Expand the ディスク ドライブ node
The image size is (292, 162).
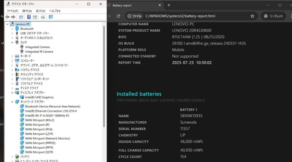click(12, 88)
